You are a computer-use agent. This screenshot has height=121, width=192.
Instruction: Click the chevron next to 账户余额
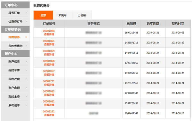tap(26, 88)
